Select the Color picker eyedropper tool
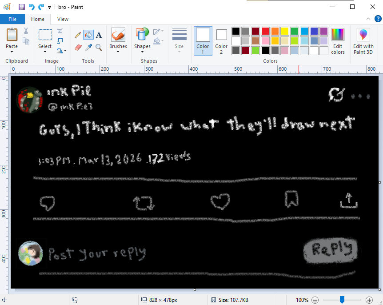383x305 pixels. click(x=88, y=47)
